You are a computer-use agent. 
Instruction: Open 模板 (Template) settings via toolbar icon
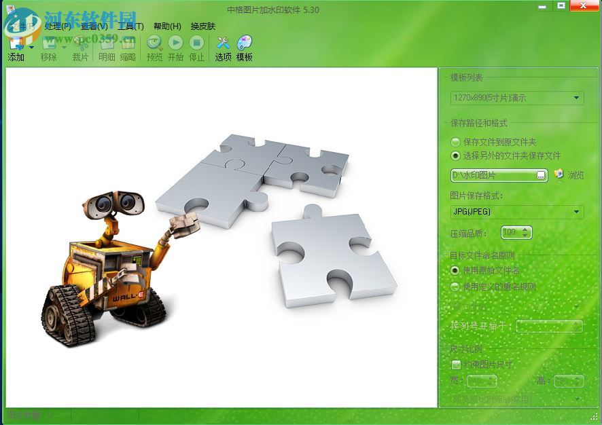[x=244, y=42]
